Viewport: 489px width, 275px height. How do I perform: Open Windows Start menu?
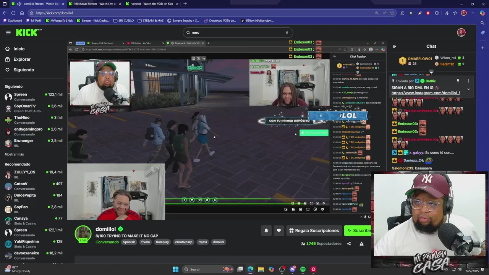pyautogui.click(x=175, y=269)
